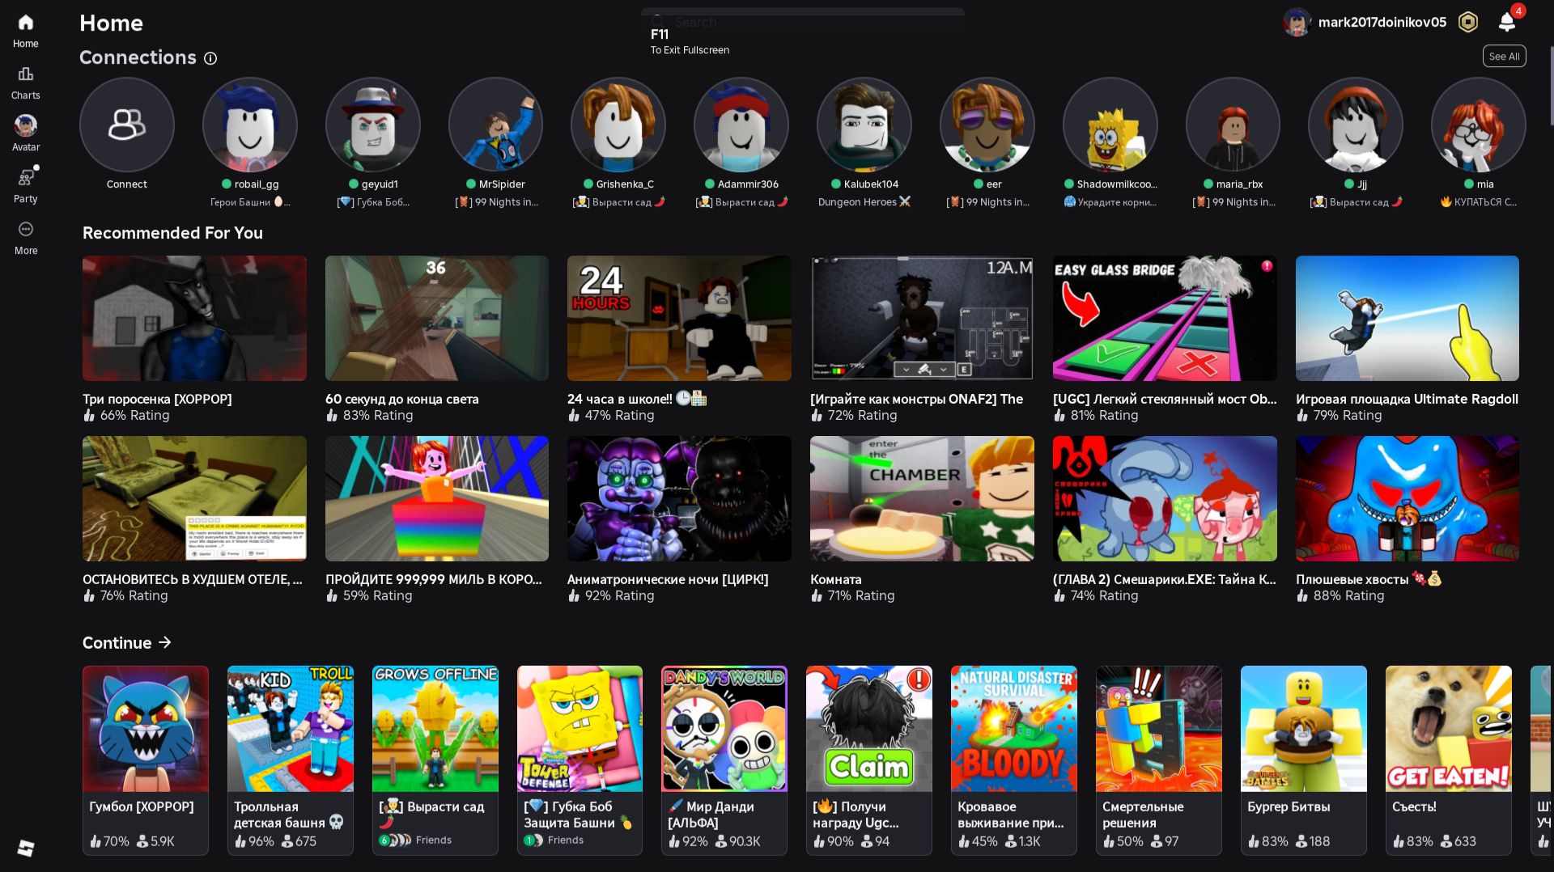Open robail_gg's profile avatar

click(x=250, y=125)
